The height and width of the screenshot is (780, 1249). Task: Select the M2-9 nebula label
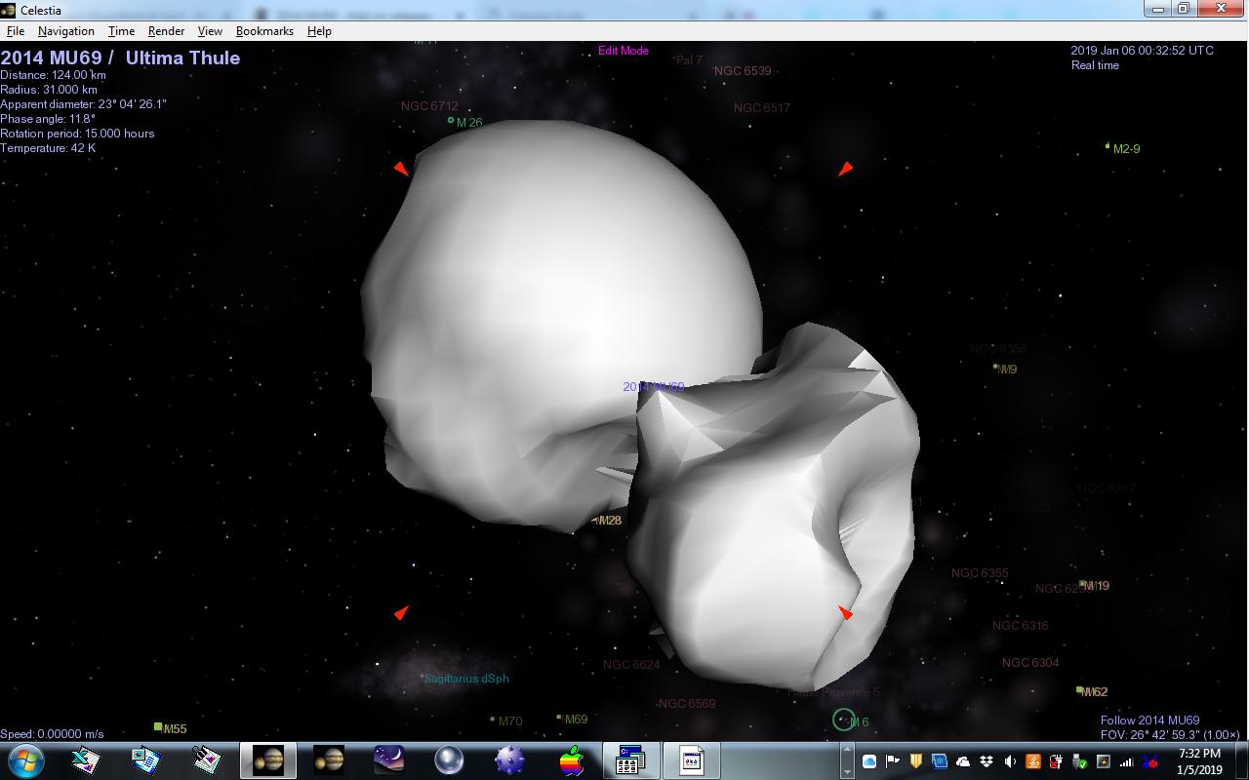1126,149
